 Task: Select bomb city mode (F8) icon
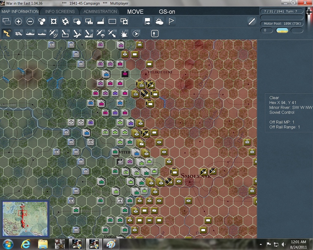click(89, 34)
